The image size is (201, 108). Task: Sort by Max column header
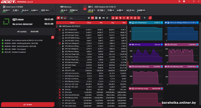click(x=124, y=23)
